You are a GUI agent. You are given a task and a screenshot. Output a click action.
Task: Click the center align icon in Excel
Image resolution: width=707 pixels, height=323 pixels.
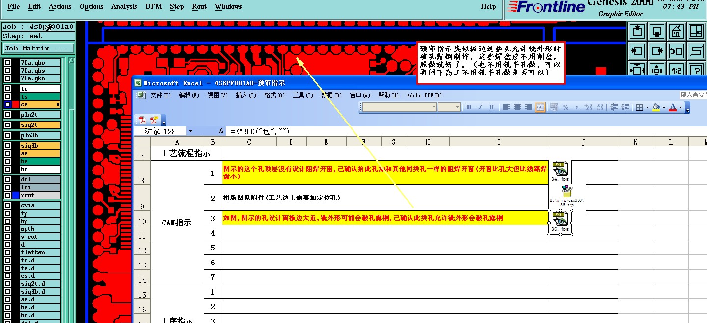pos(517,107)
